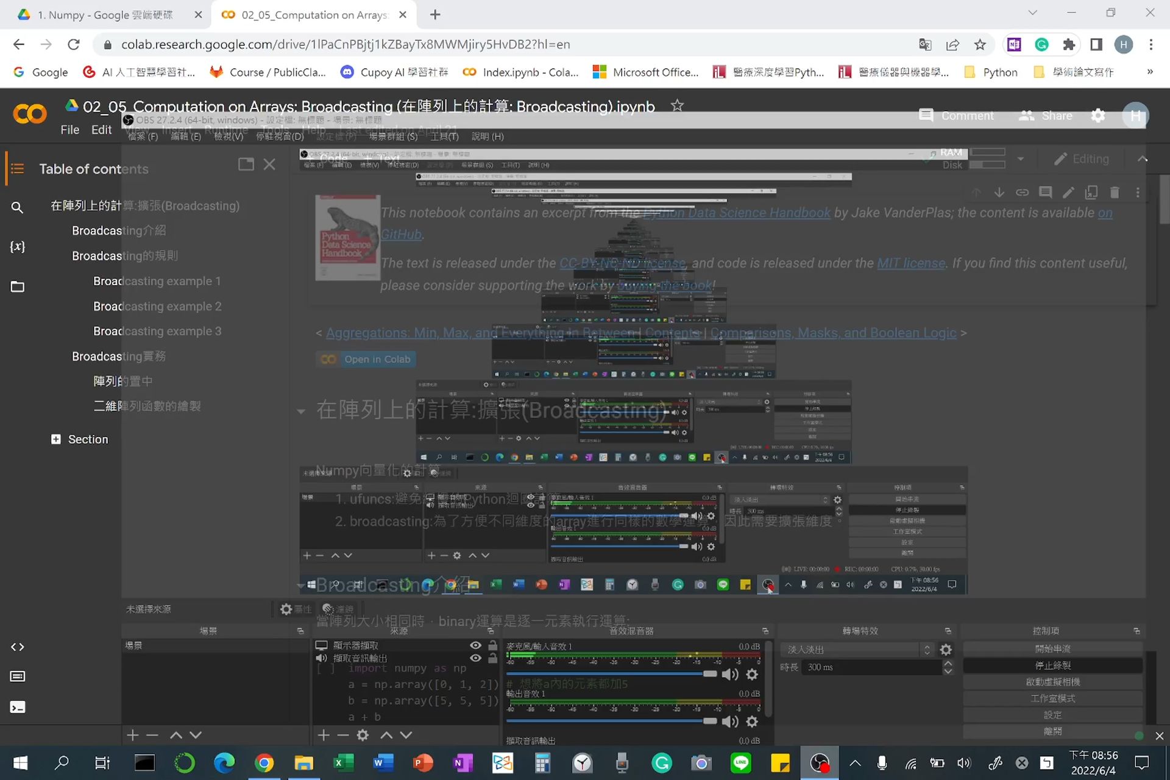The image size is (1170, 780).
Task: Click the 時長 300 ms duration field
Action: point(871,667)
